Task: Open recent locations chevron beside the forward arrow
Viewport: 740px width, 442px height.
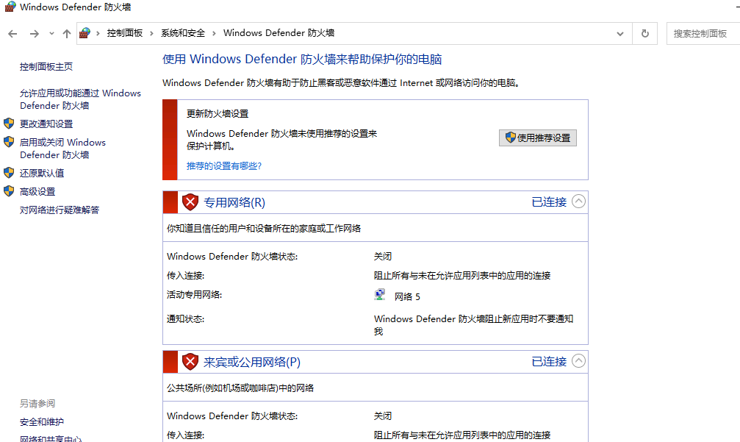Action: [x=51, y=34]
